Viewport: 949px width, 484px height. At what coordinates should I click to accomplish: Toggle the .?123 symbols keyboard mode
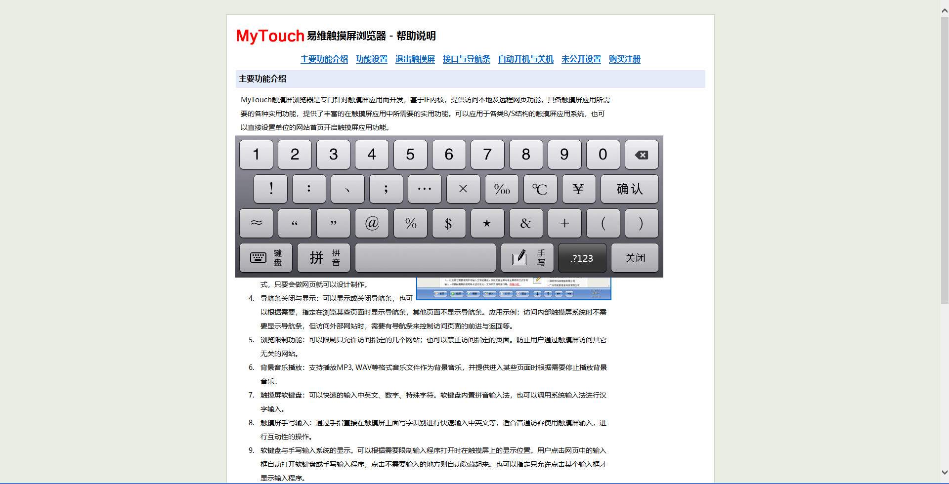(582, 258)
